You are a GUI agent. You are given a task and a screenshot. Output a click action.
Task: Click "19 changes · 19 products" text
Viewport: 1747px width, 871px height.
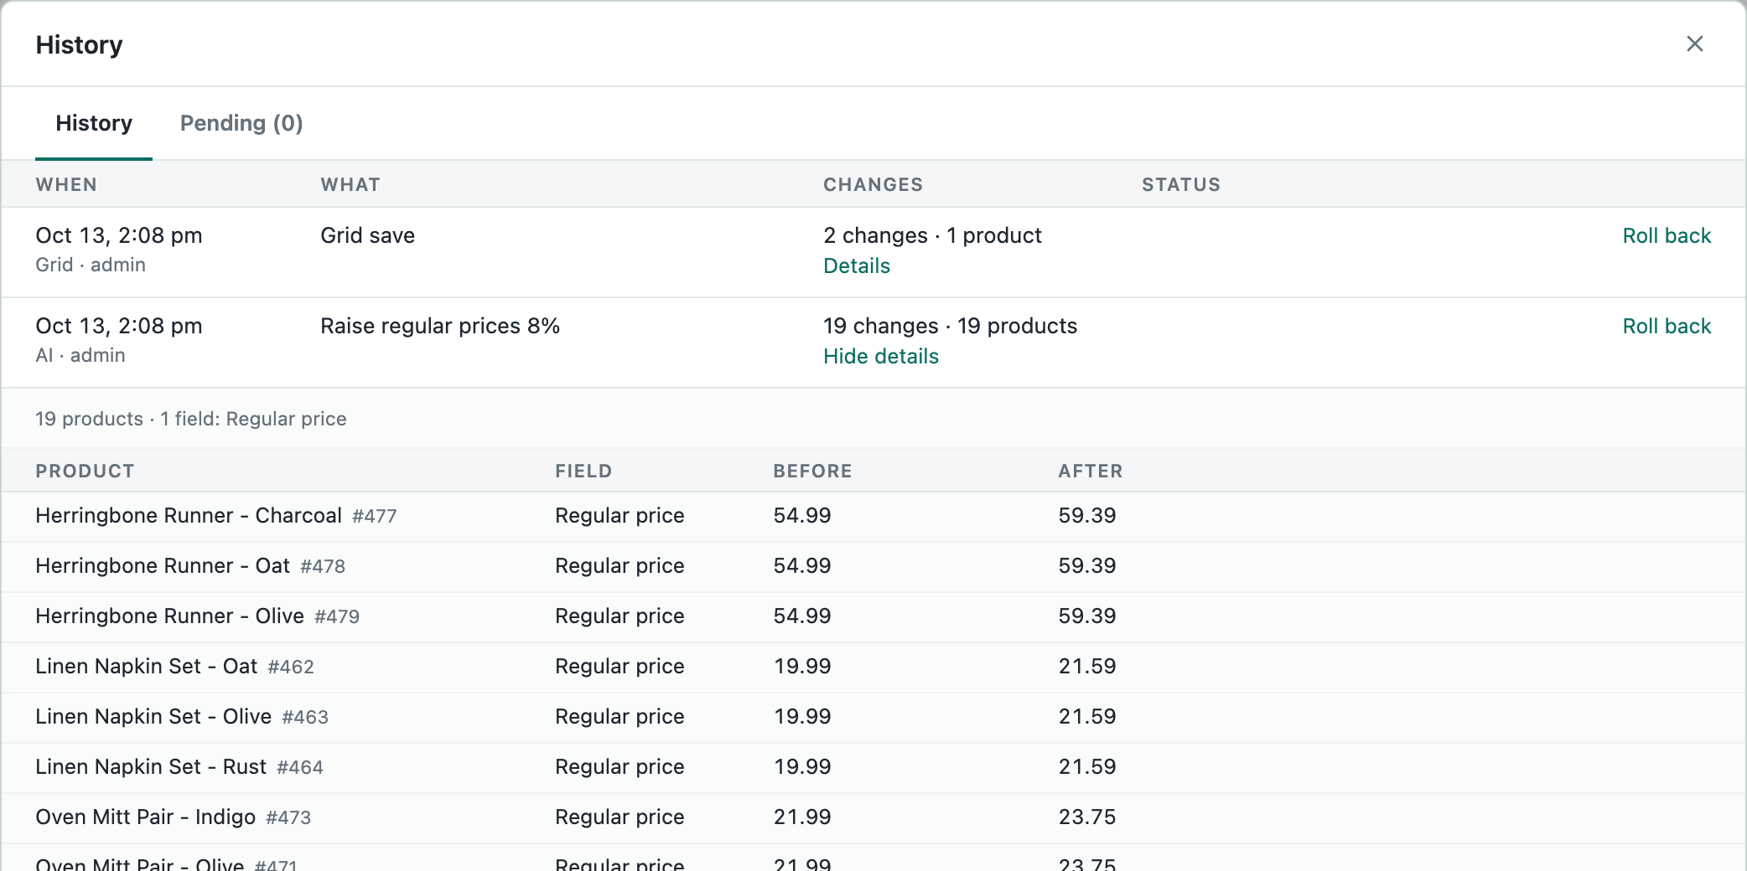click(x=950, y=326)
